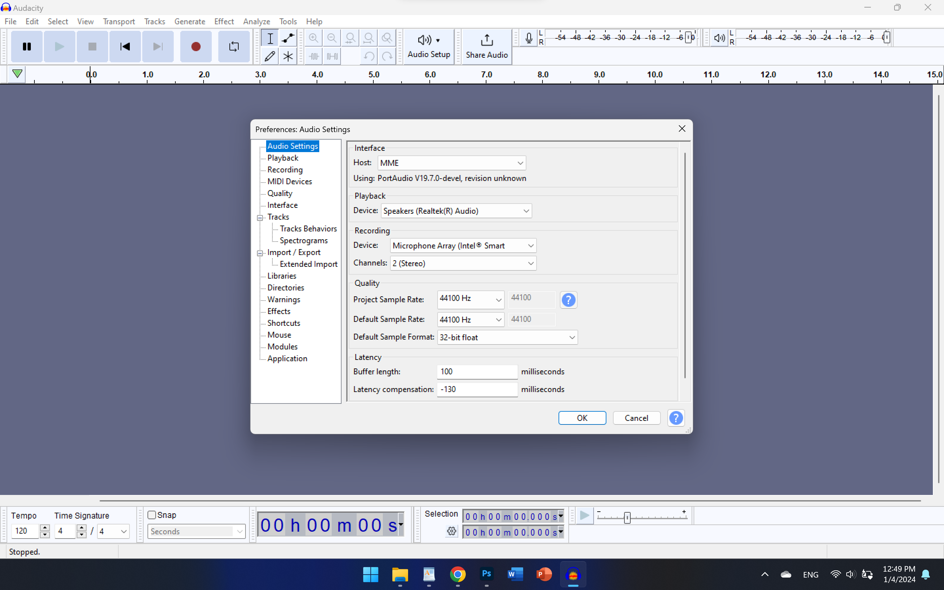The height and width of the screenshot is (590, 944).
Task: Click the Silence audio selection icon
Action: pos(332,56)
